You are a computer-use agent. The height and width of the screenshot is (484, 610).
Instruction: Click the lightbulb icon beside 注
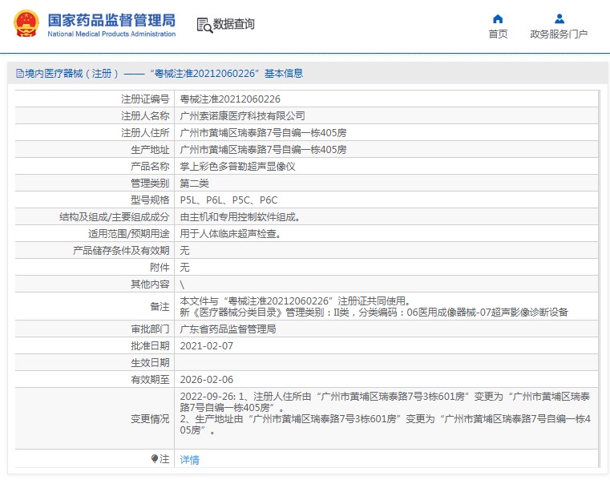155,459
